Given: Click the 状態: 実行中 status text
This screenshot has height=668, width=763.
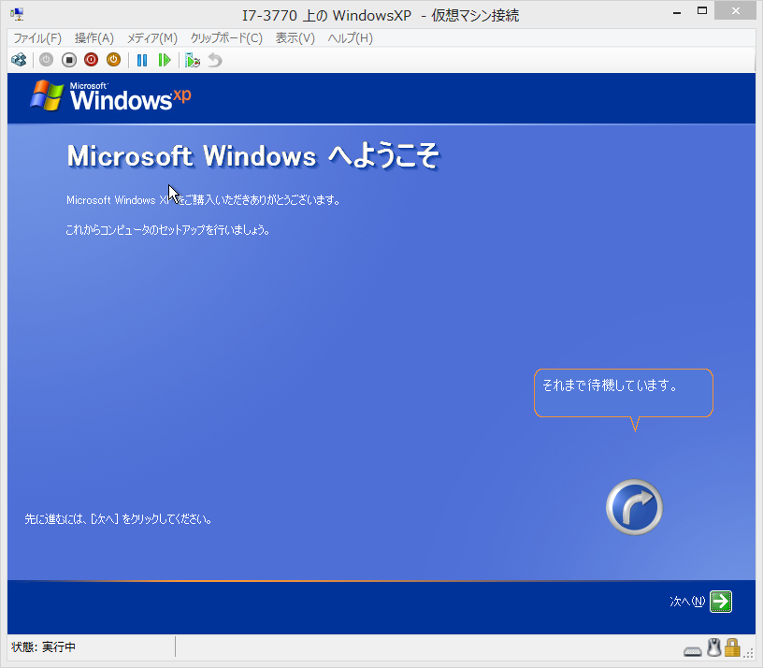Looking at the screenshot, I should coord(43,647).
